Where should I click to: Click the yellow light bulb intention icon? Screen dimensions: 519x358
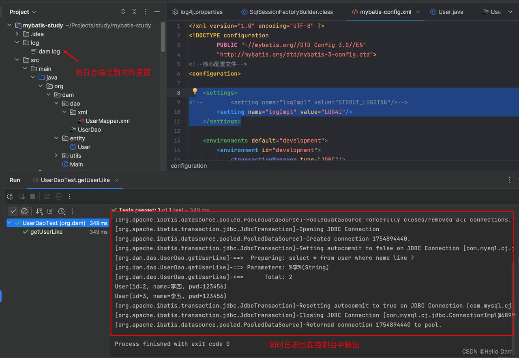[x=195, y=92]
